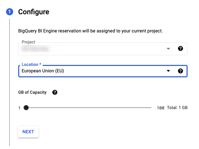Click the slider minimum value 1

click(19, 108)
